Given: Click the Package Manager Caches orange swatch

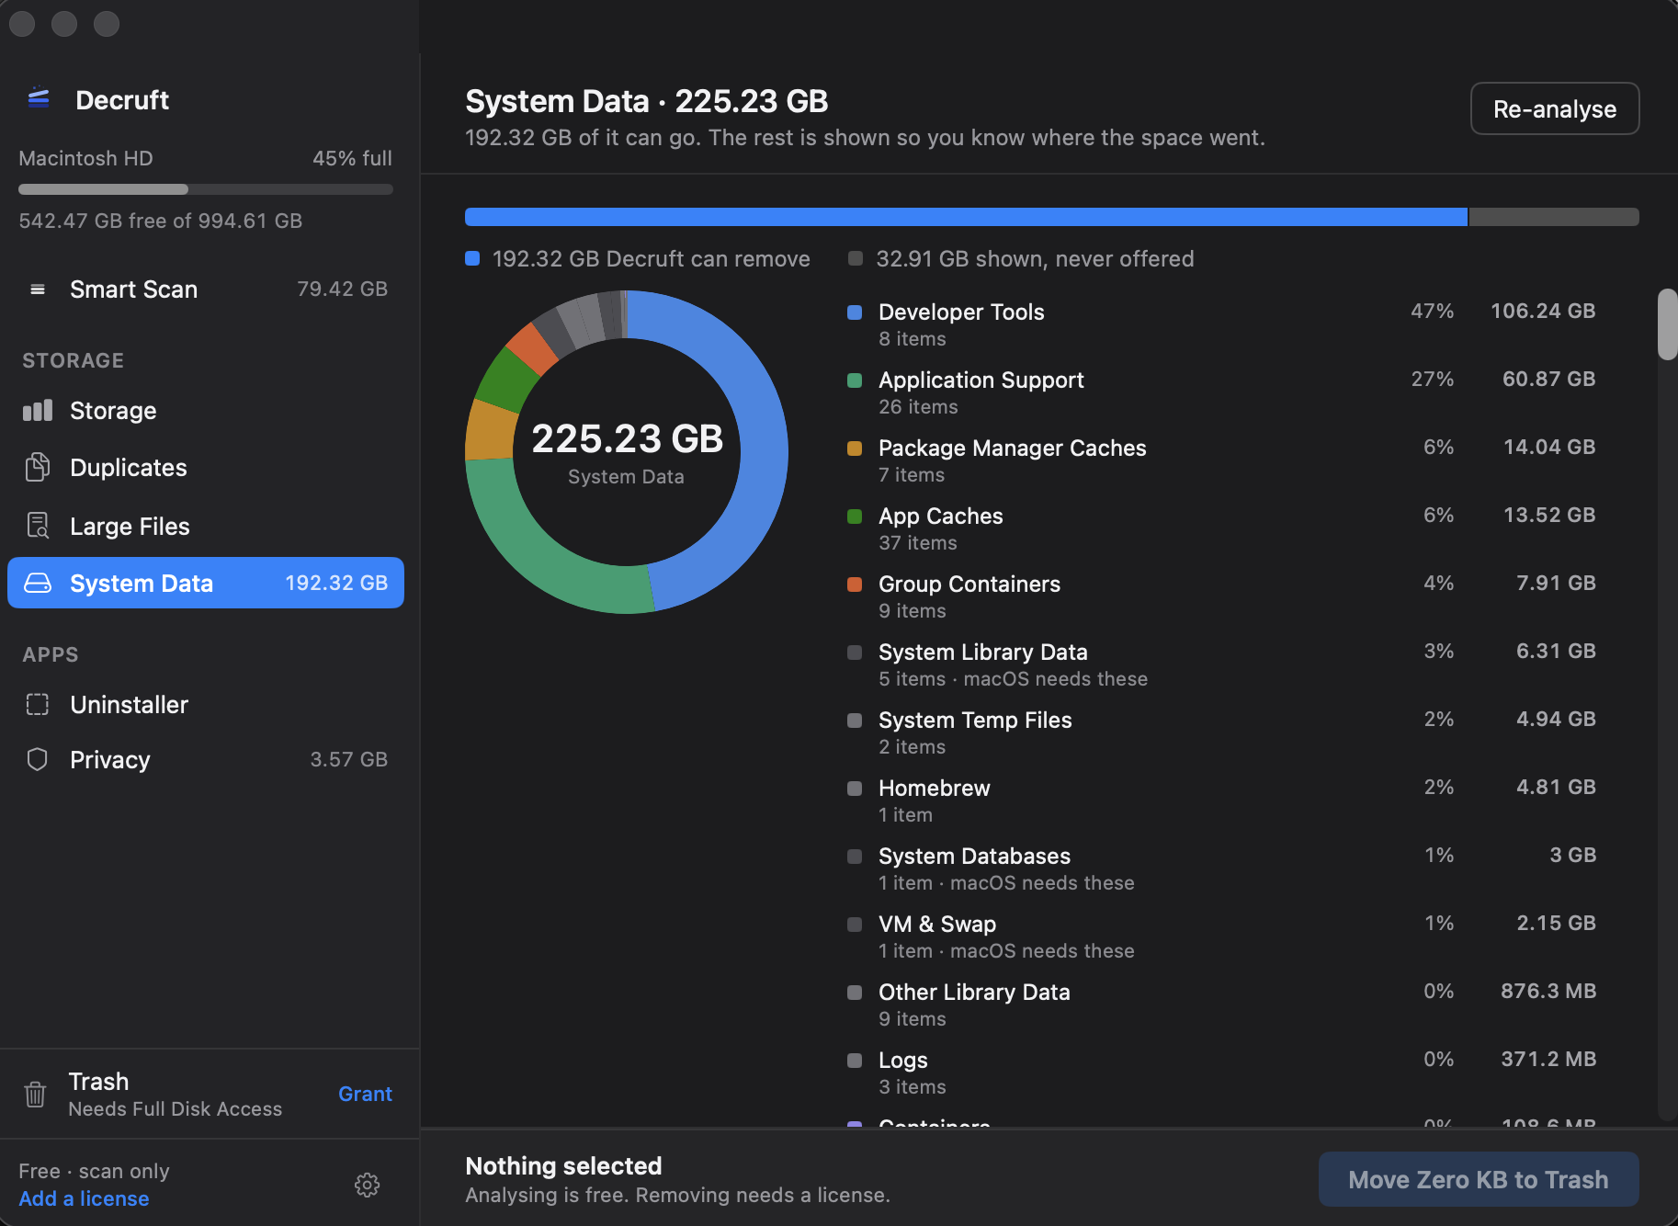Looking at the screenshot, I should tap(855, 448).
